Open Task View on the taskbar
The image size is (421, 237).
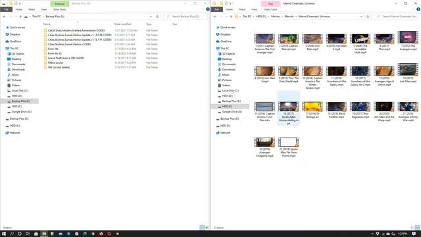pyautogui.click(x=28, y=234)
